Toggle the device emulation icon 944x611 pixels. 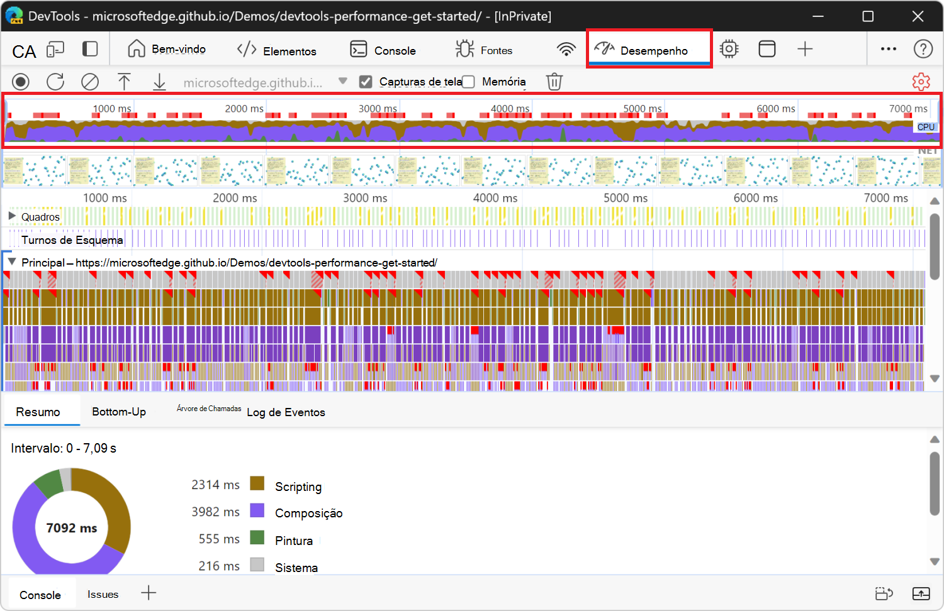[x=56, y=48]
